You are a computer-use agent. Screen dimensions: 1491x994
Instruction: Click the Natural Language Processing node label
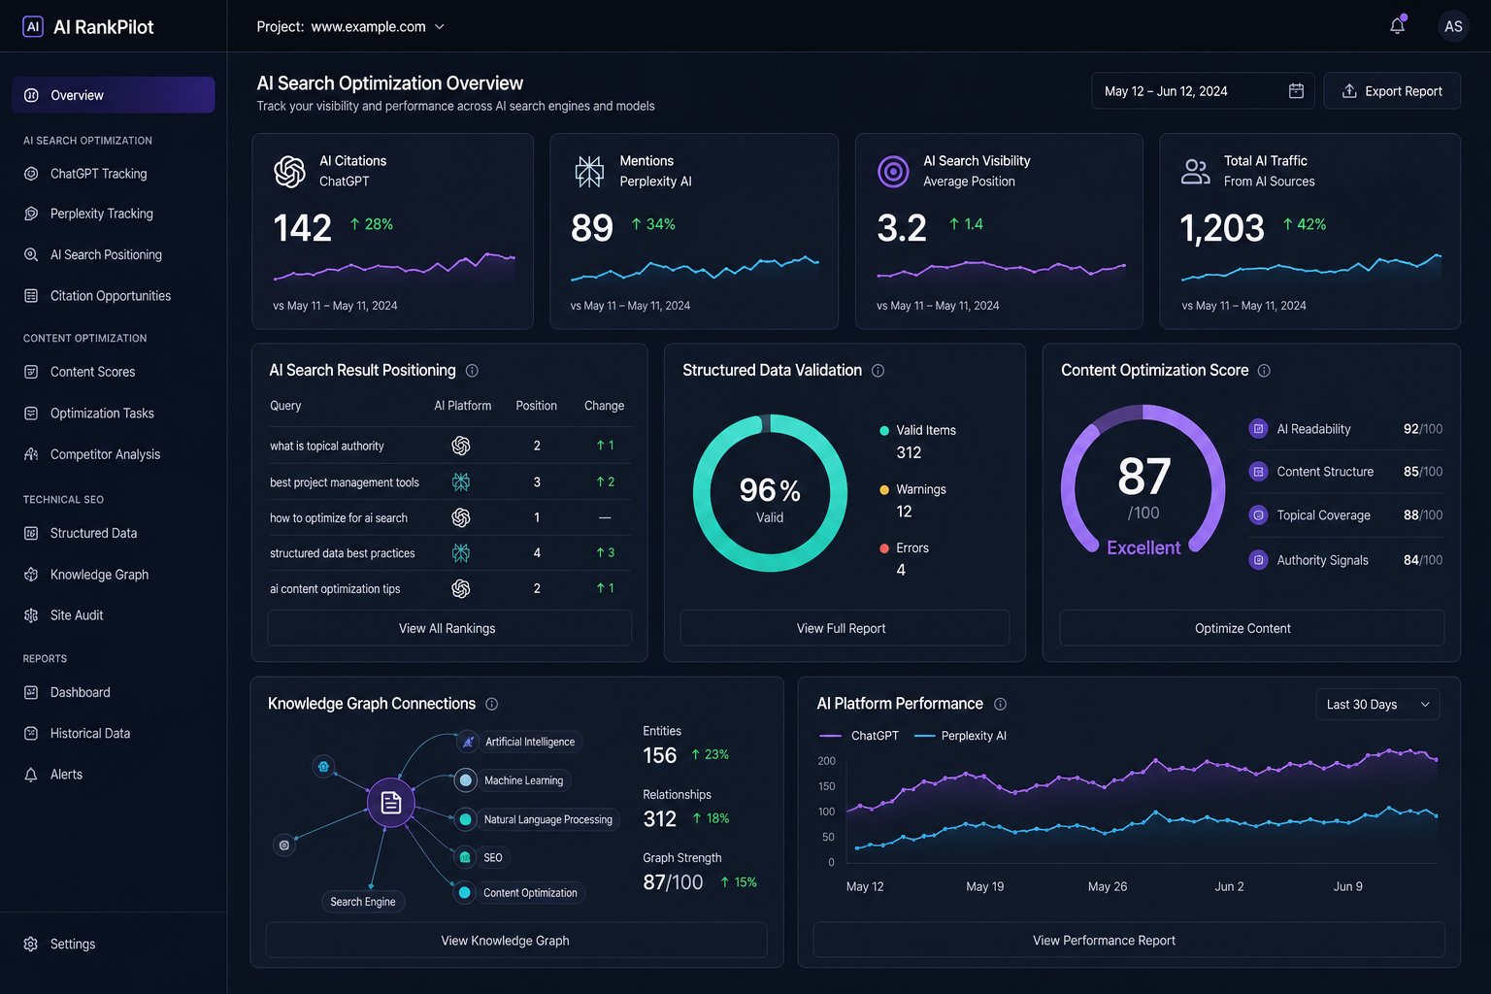tap(548, 819)
